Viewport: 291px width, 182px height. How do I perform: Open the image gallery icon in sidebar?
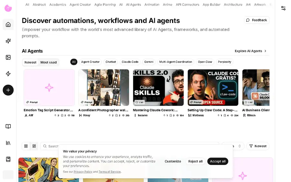[8, 57]
